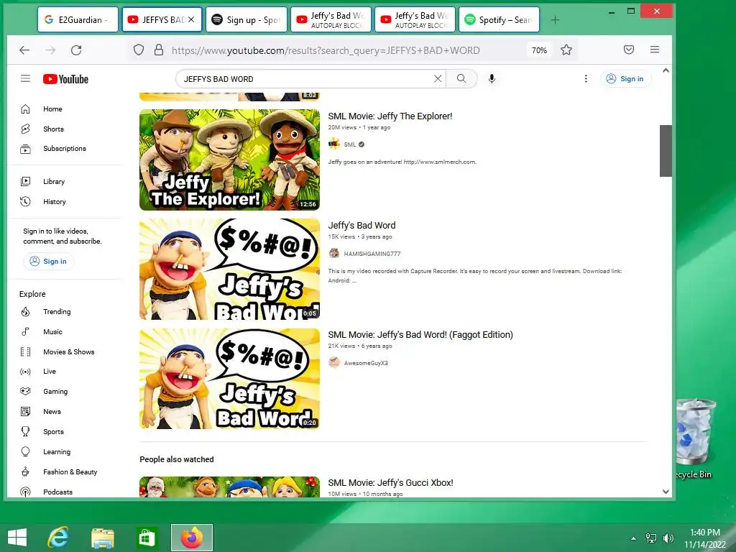Open File Explorer from taskbar
The height and width of the screenshot is (552, 736).
tap(103, 538)
